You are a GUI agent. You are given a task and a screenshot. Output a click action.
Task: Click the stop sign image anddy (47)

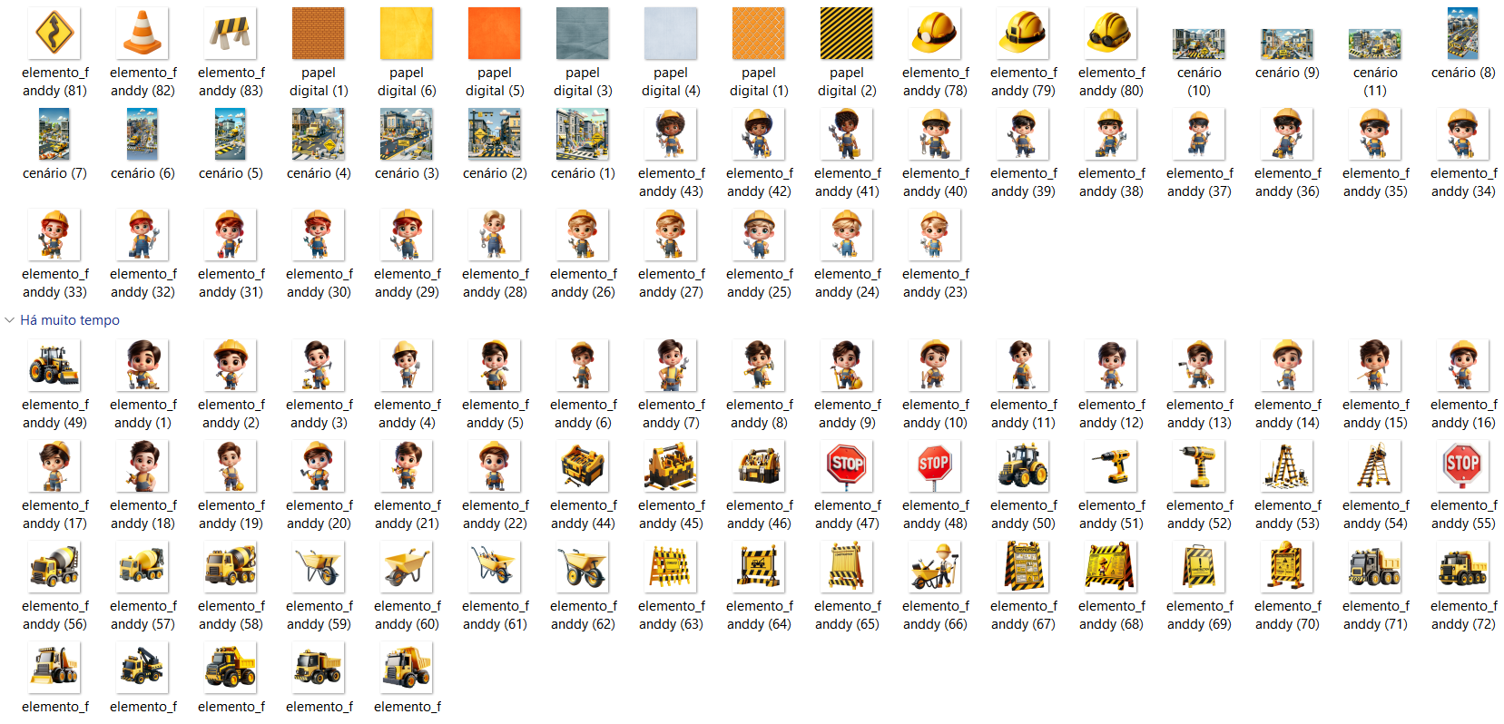tap(847, 466)
